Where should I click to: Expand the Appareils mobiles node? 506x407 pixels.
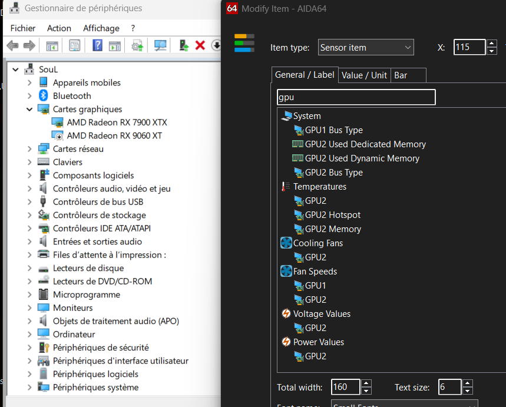tap(29, 82)
